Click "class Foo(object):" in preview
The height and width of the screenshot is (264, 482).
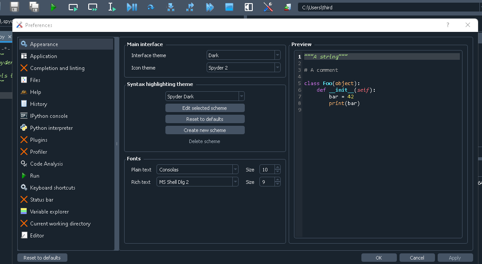coord(332,83)
